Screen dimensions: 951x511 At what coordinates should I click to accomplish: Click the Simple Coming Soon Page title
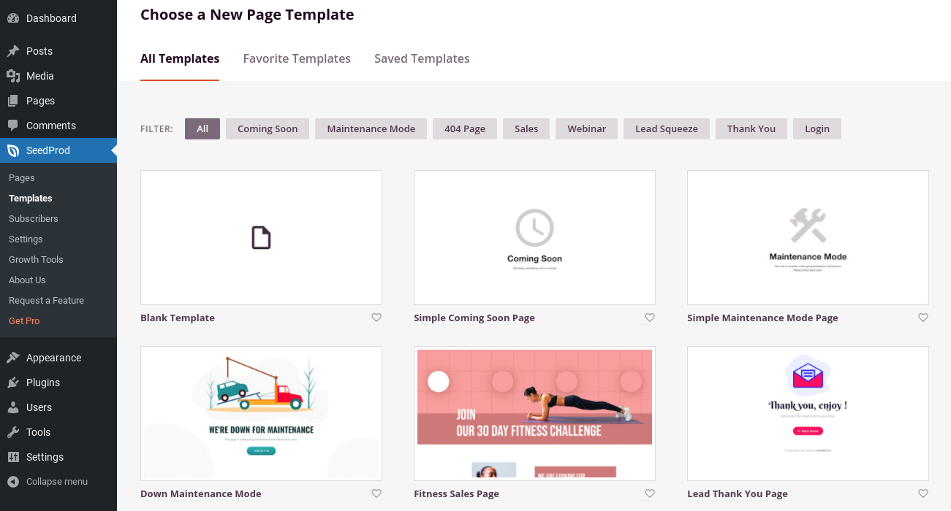pos(474,318)
